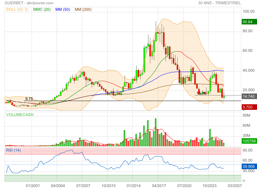
Task: Click the 03/2027 date axis label
Action: click(x=233, y=185)
